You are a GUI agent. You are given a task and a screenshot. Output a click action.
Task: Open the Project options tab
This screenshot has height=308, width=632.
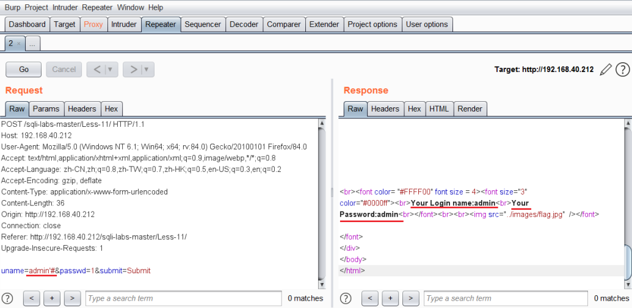pos(373,24)
